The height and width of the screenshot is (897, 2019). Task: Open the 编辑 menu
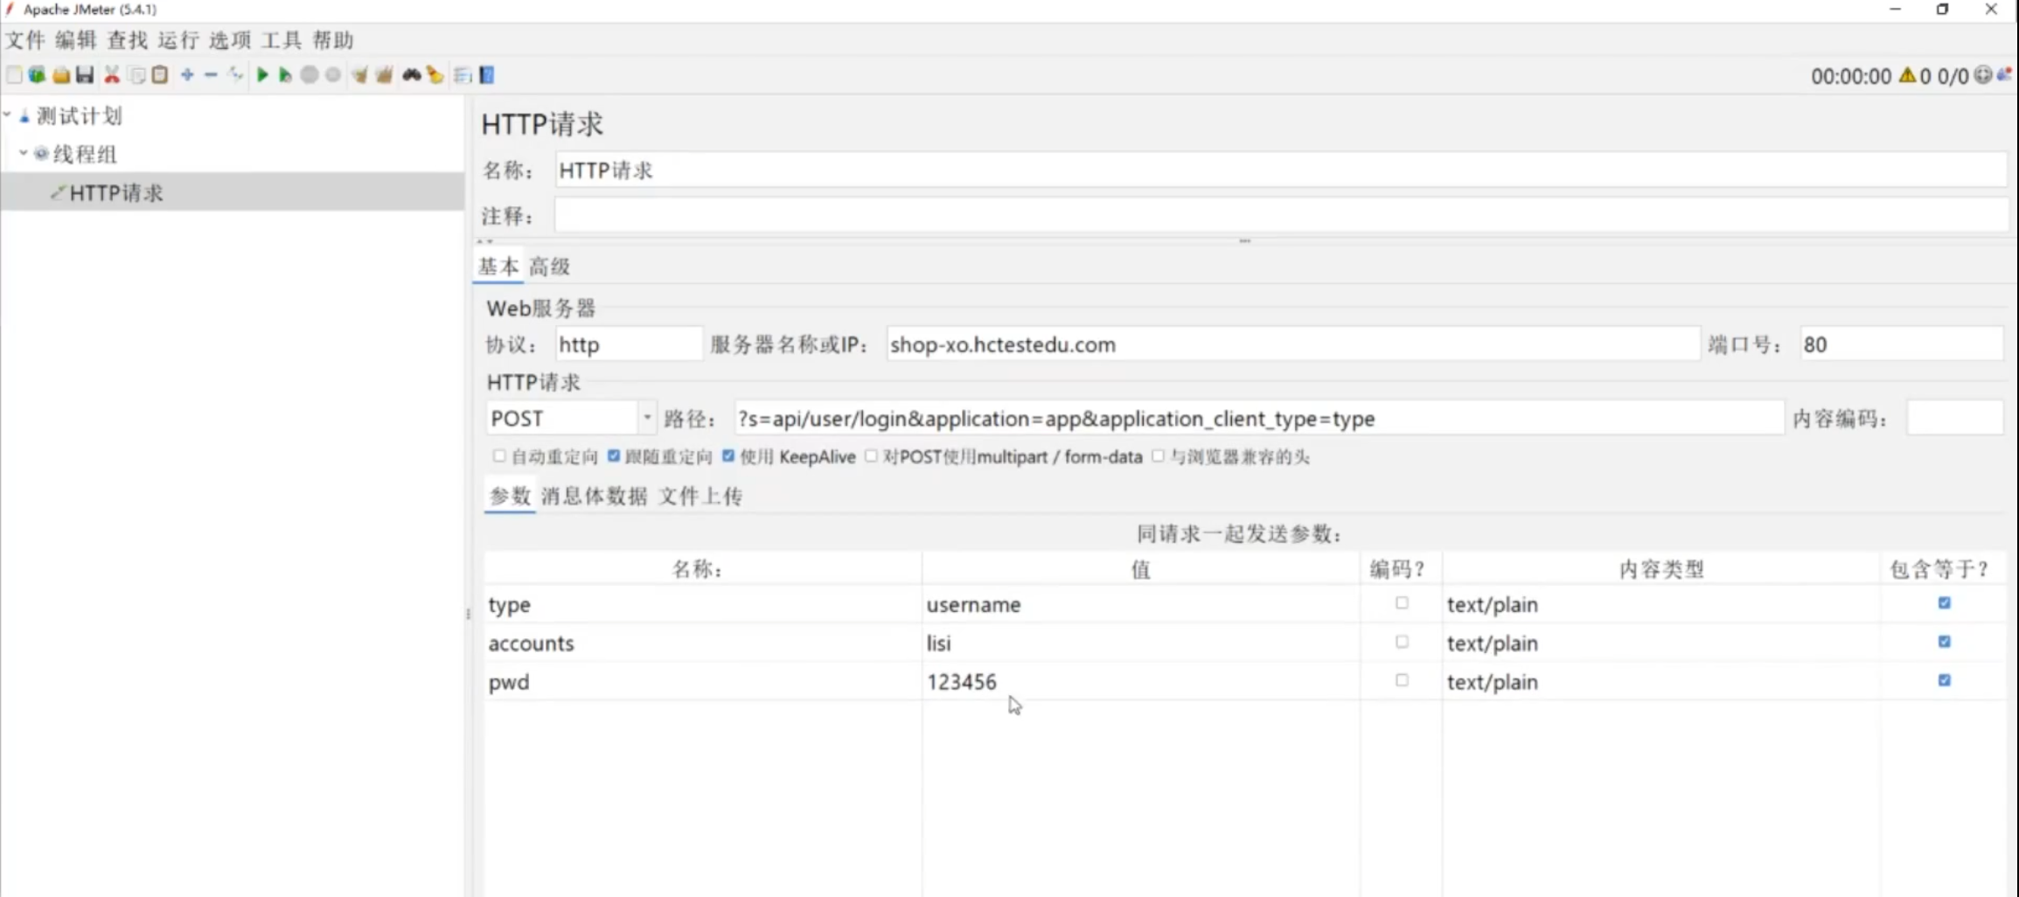76,40
